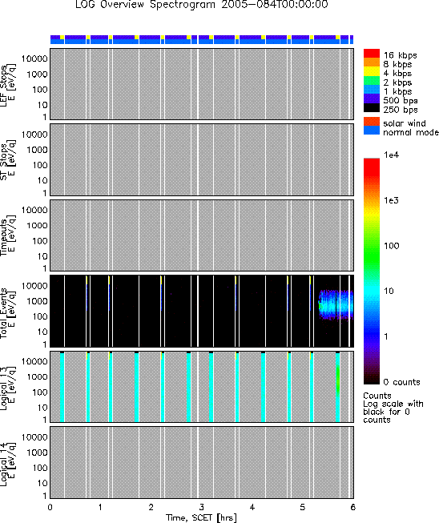This screenshot has width=439, height=523.
Task: Click the '0 counts' color bar label
Action: (401, 382)
